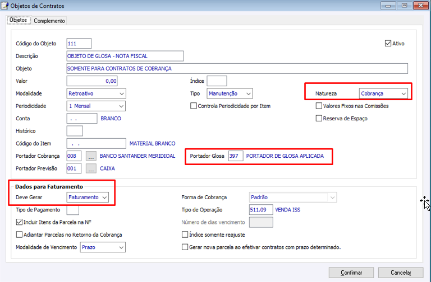The image size is (431, 282).
Task: Close the Objetos de Contratos window
Action: [420, 6]
